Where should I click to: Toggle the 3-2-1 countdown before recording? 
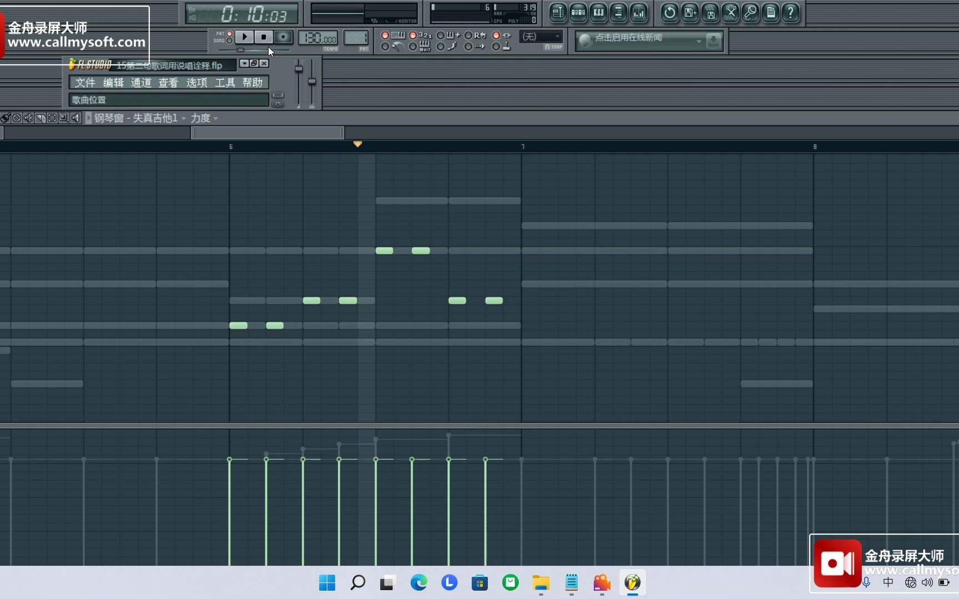tap(413, 35)
